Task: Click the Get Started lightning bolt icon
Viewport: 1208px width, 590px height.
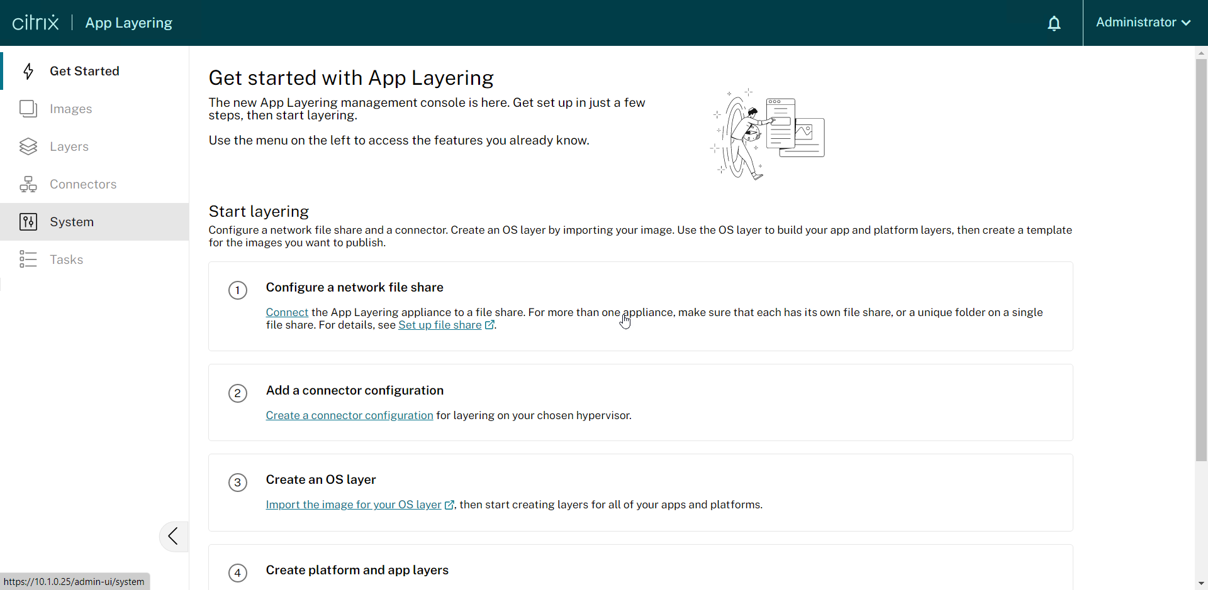Action: (x=28, y=71)
